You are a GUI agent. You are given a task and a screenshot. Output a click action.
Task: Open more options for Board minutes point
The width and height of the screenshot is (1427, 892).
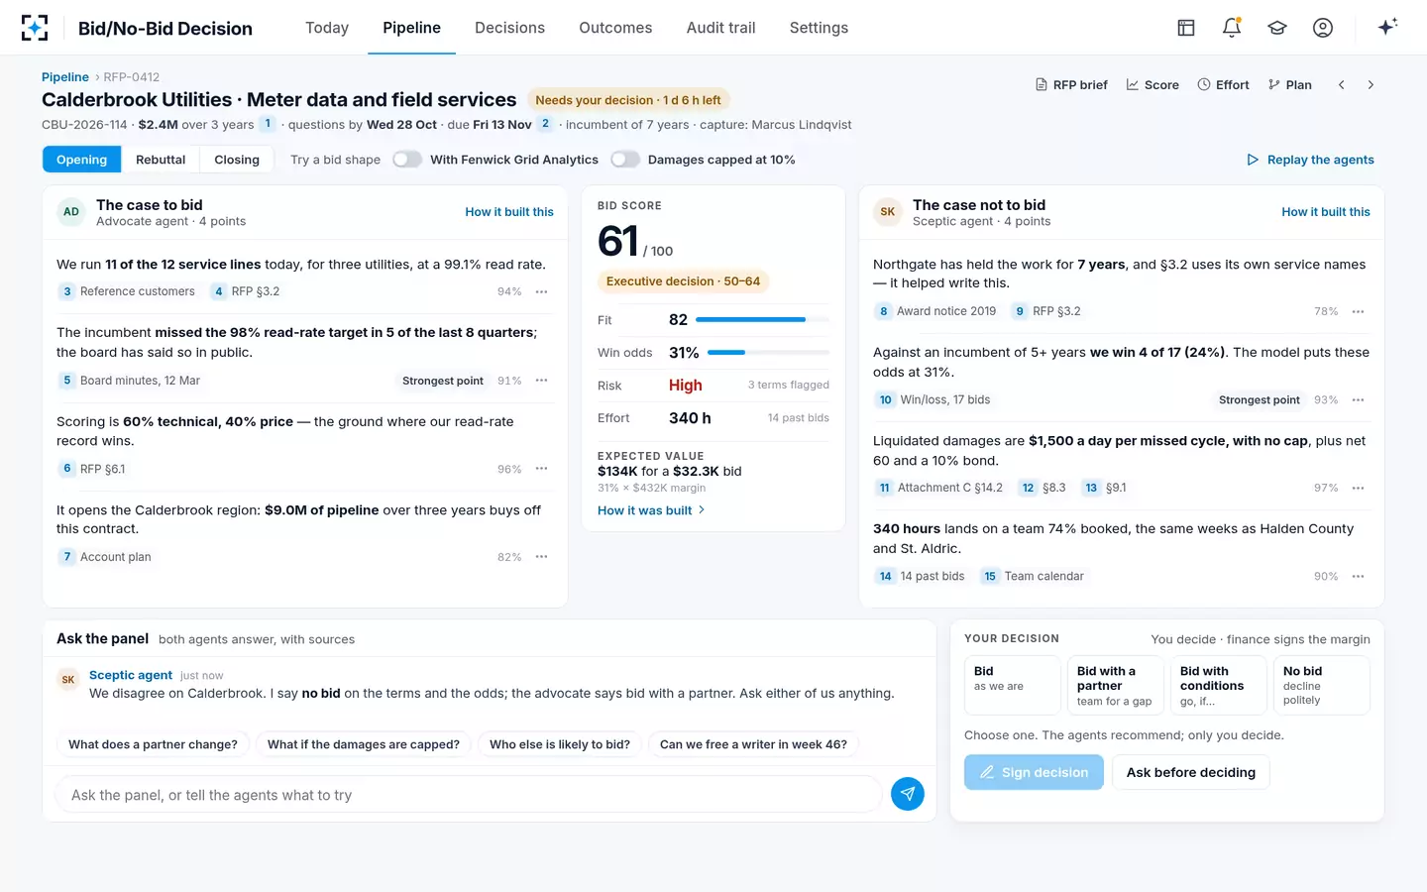tap(542, 381)
